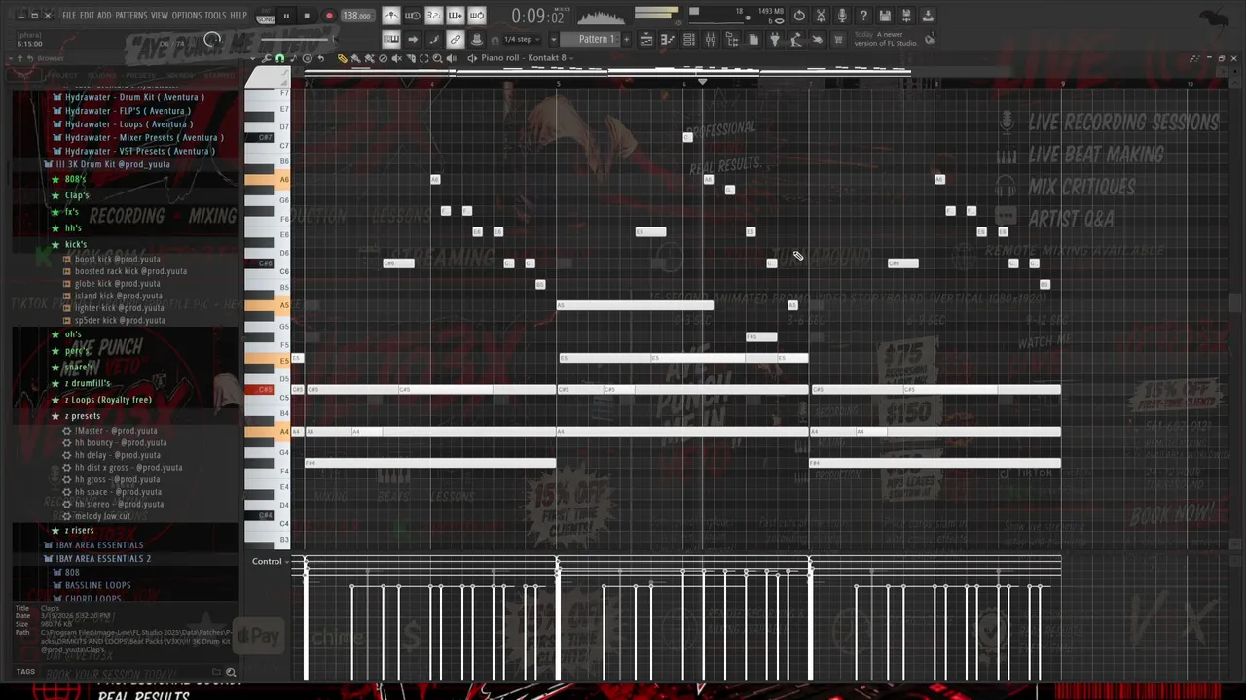This screenshot has width=1246, height=700.
Task: Click the 'A newer version of FL Studio' notice
Action: point(885,39)
